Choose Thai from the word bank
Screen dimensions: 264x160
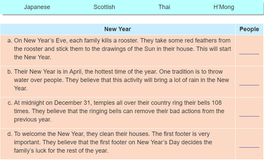click(164, 7)
